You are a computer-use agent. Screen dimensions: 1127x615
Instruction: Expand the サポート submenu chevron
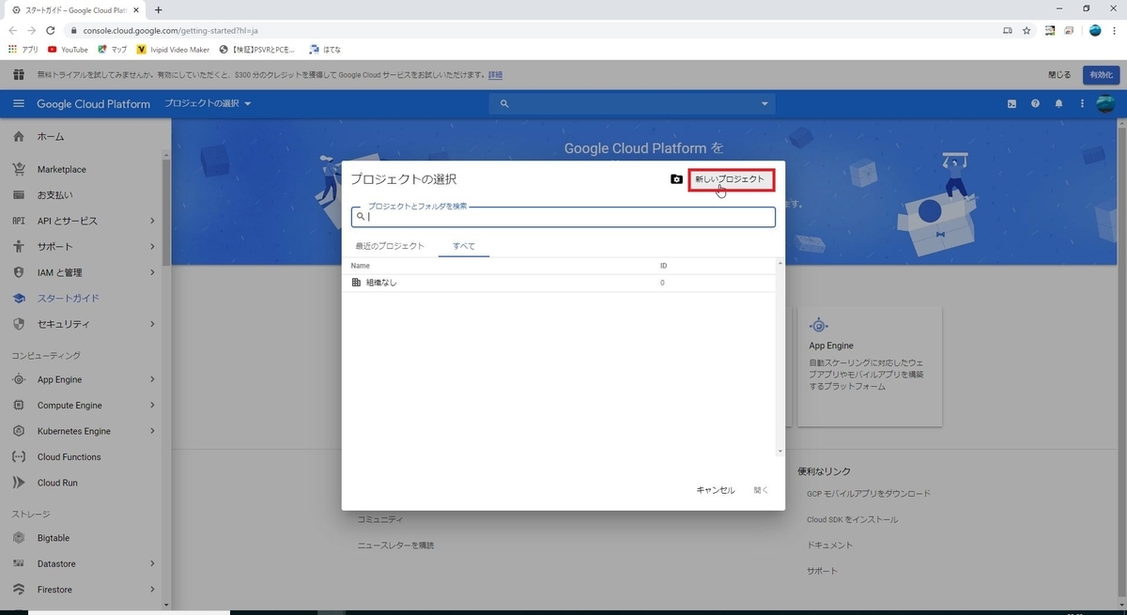point(152,246)
